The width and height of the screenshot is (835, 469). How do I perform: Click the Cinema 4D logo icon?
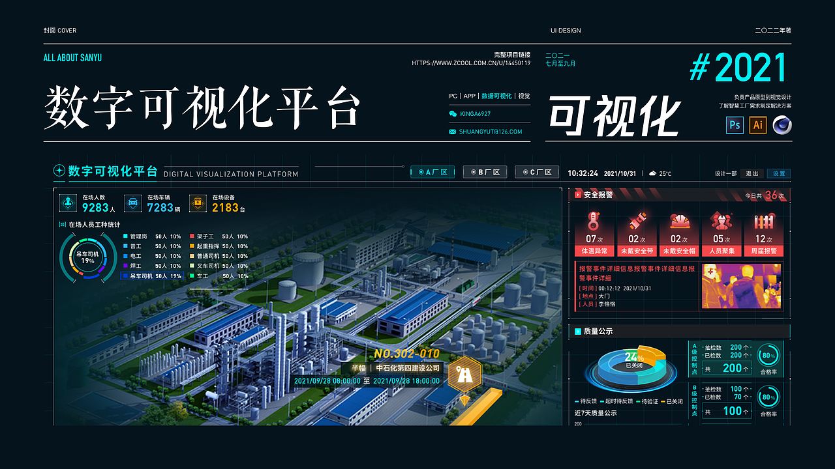tap(782, 124)
